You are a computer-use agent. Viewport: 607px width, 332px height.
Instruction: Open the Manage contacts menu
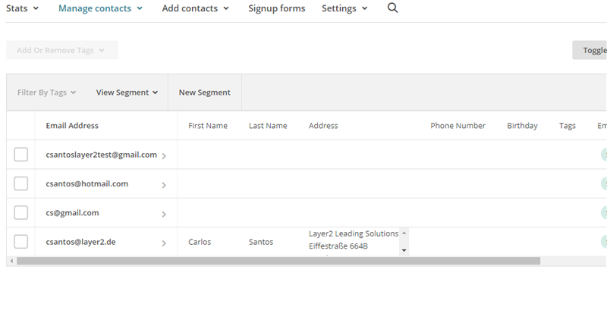(100, 8)
